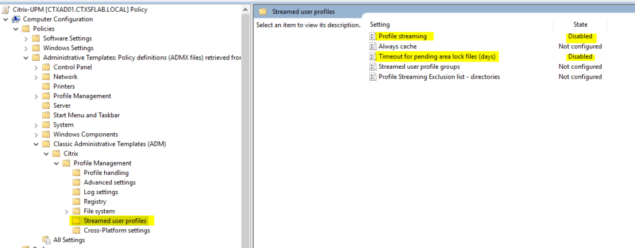Click the Windows Settings folder icon
The width and height of the screenshot is (635, 248).
(x=37, y=48)
